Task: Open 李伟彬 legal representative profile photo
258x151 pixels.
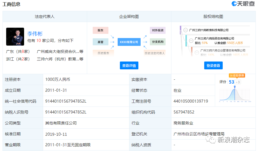Action: pos(15,37)
